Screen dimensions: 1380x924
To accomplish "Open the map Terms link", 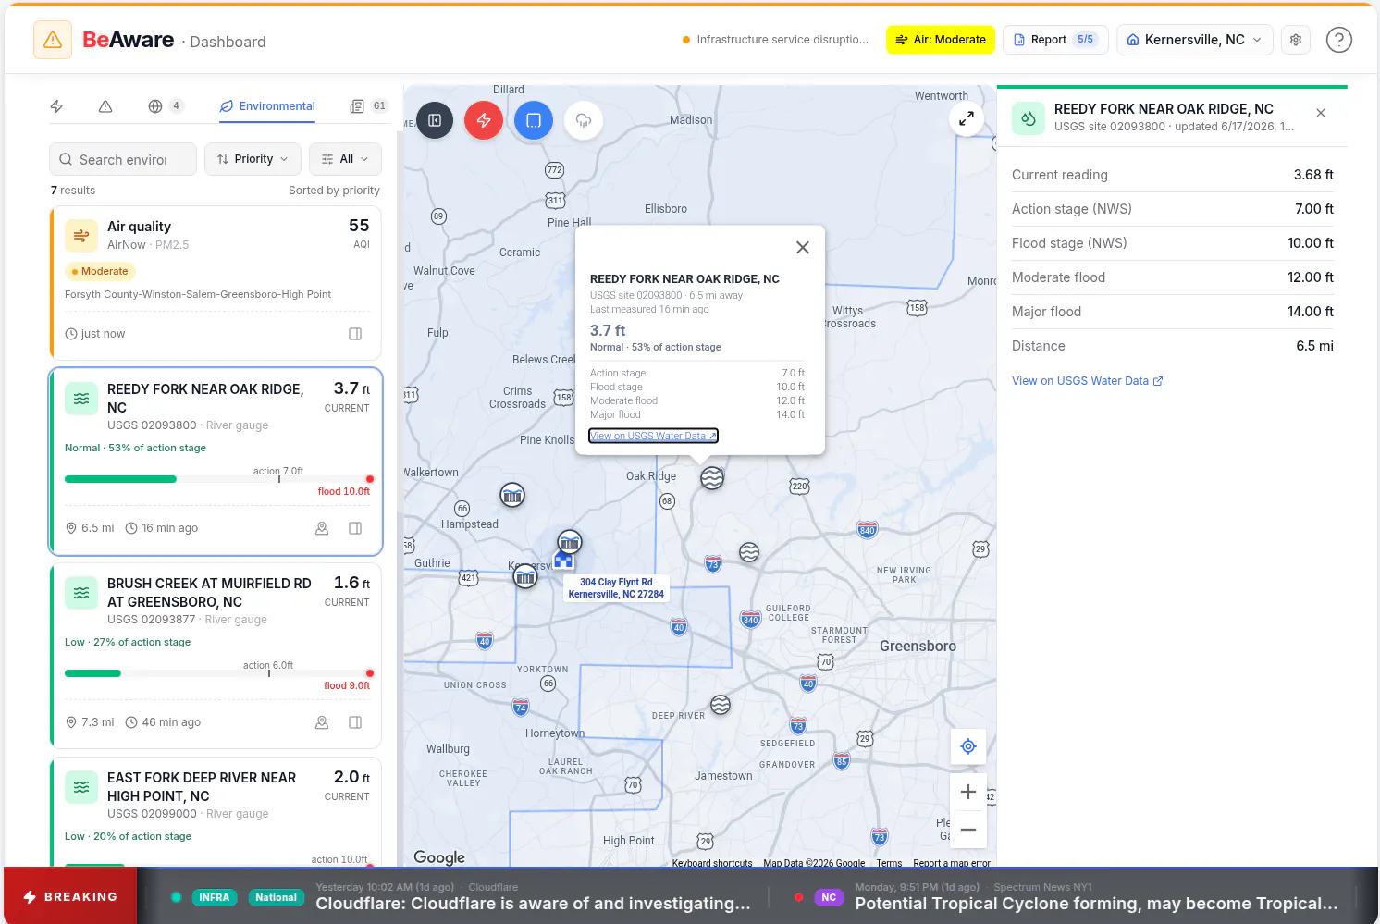I will [889, 863].
